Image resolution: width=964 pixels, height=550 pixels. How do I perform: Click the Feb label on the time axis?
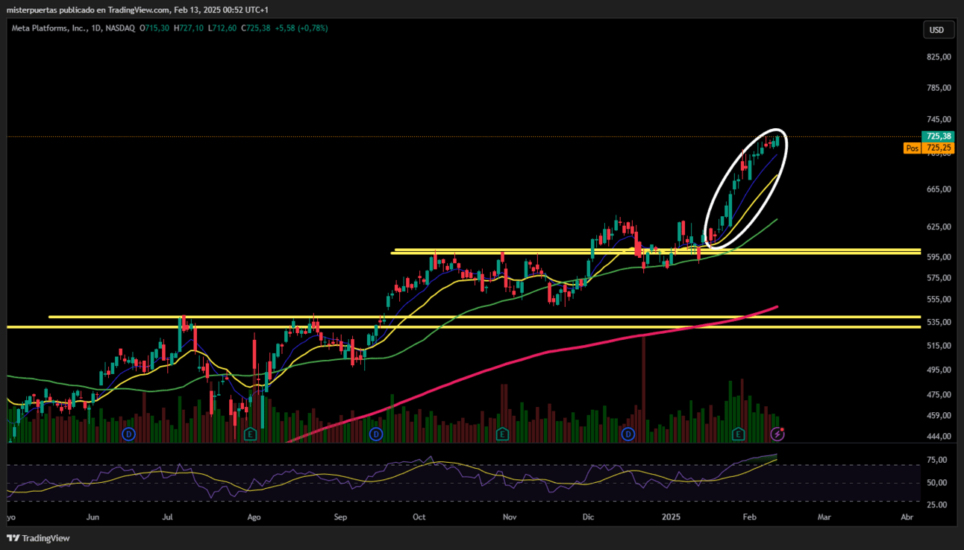748,516
